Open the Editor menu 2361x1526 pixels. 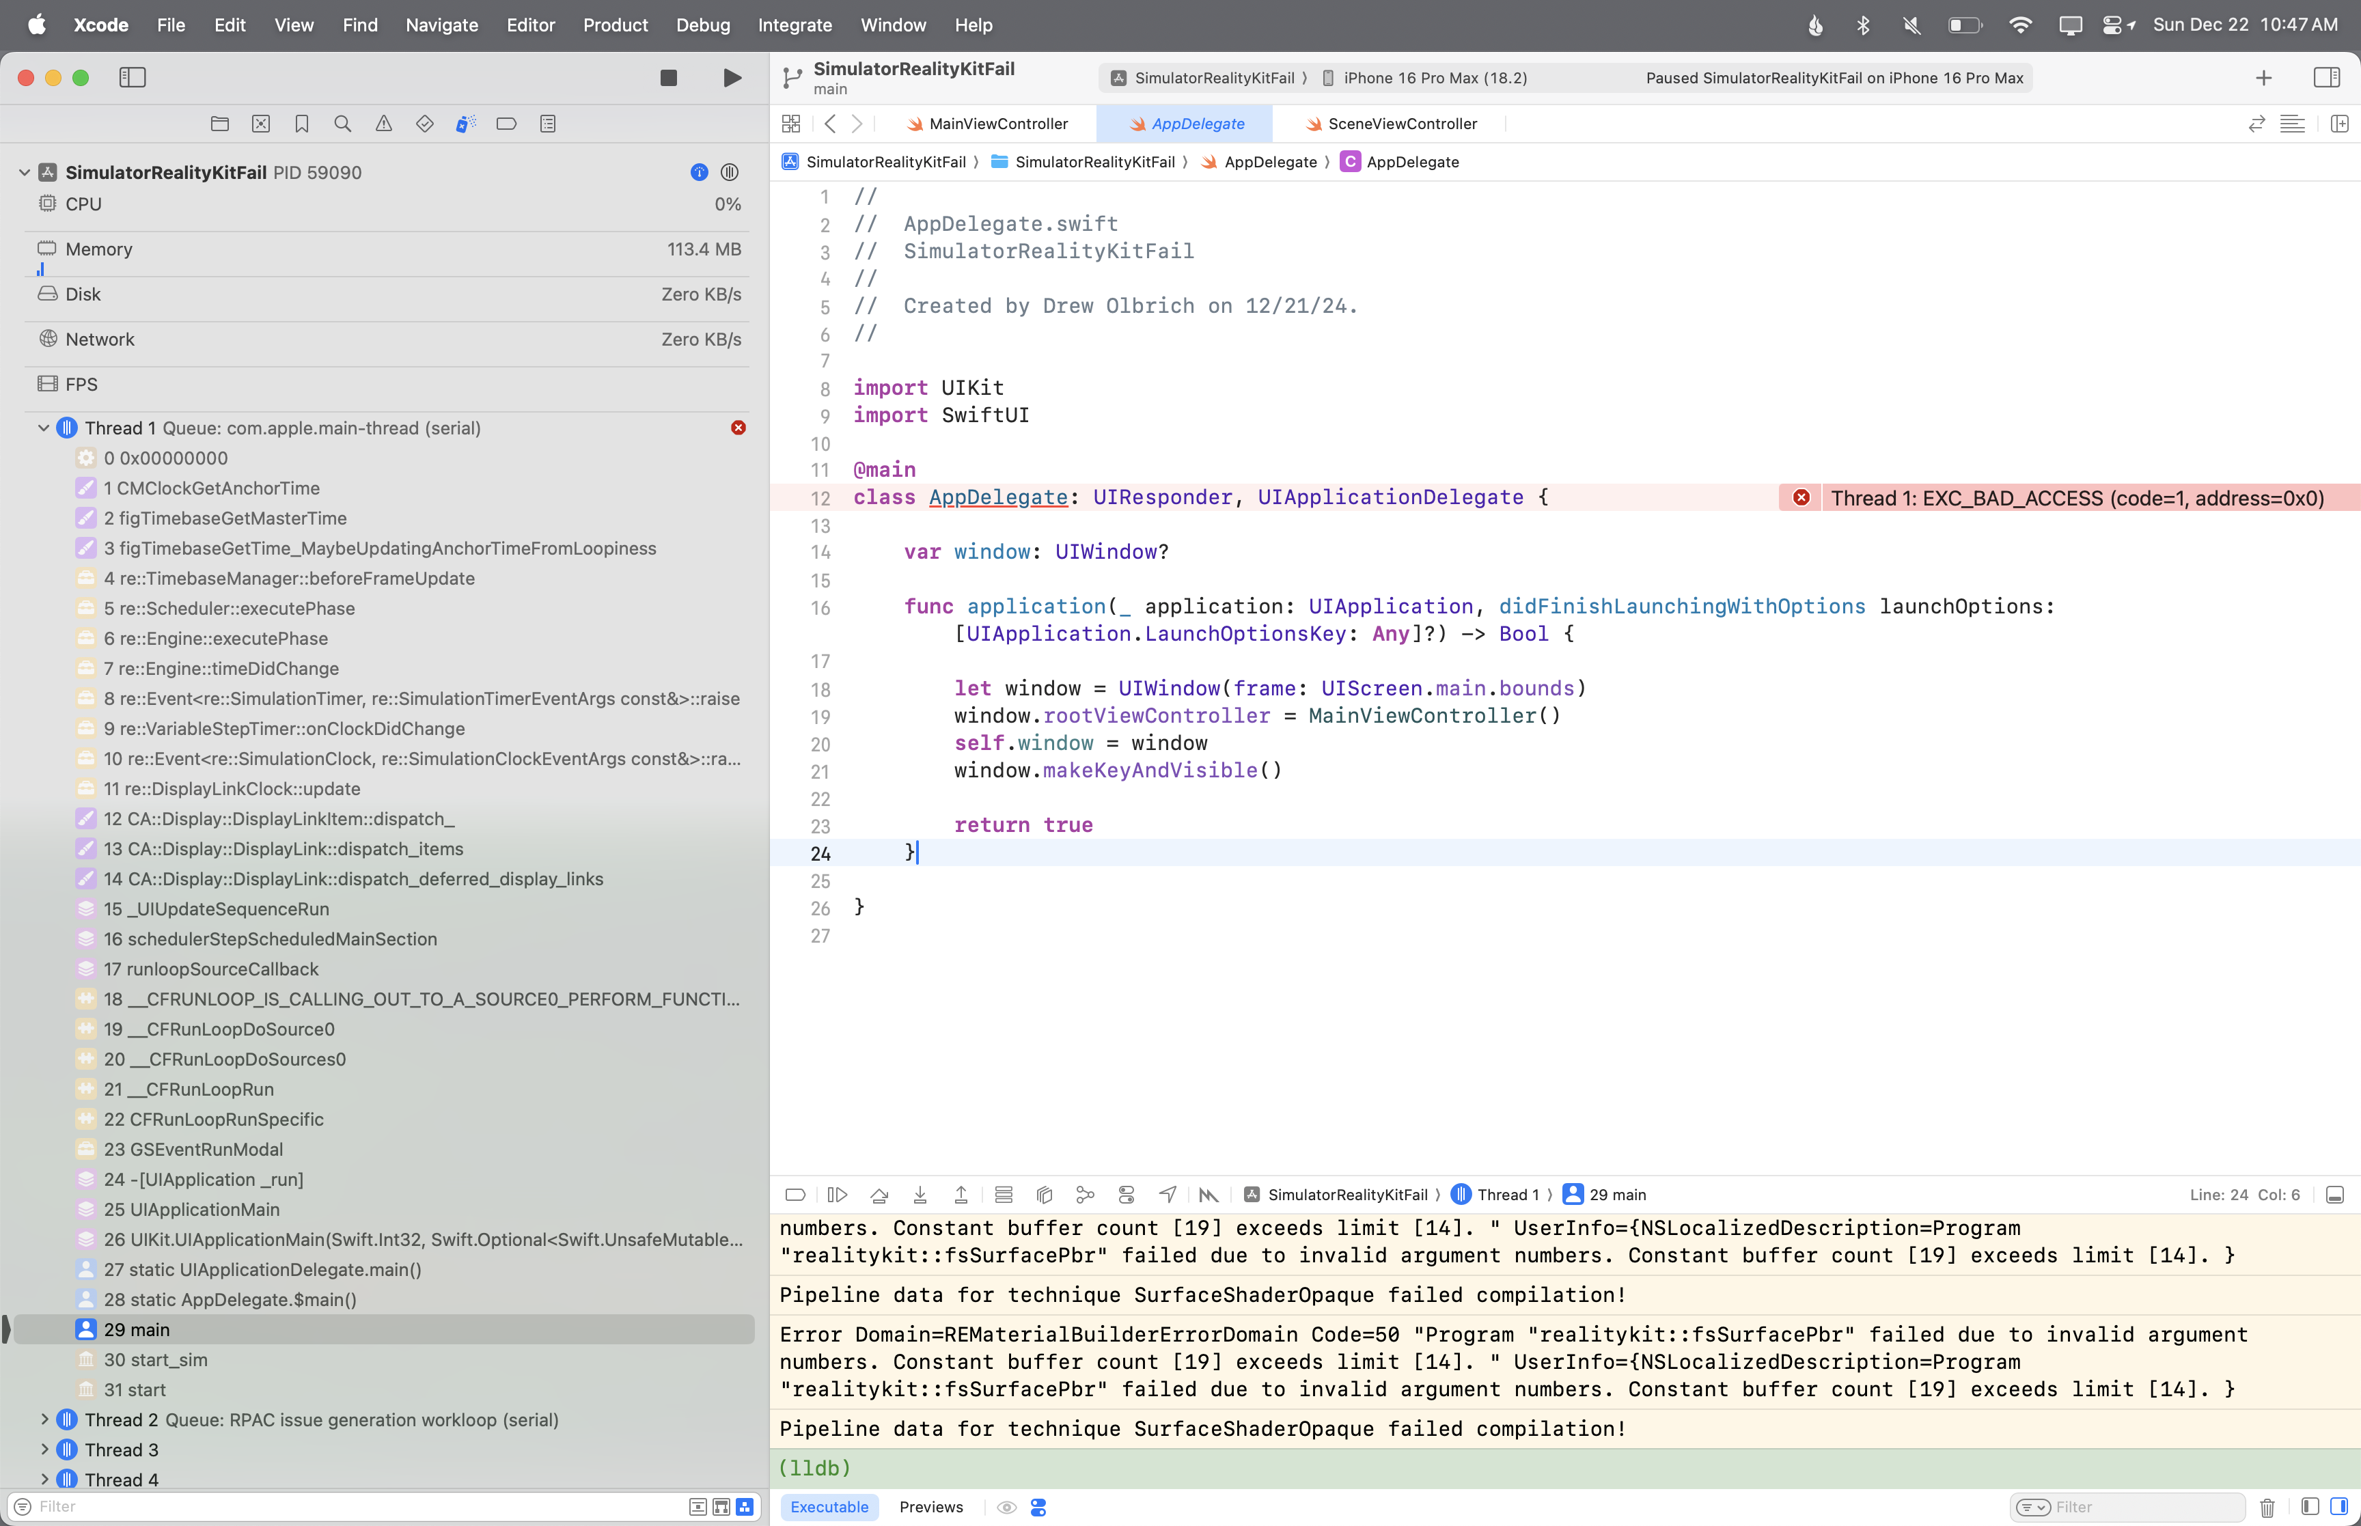(530, 25)
